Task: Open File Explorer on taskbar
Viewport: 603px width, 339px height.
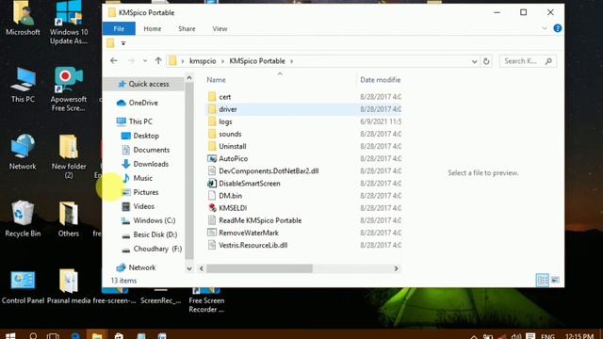Action: pyautogui.click(x=96, y=335)
